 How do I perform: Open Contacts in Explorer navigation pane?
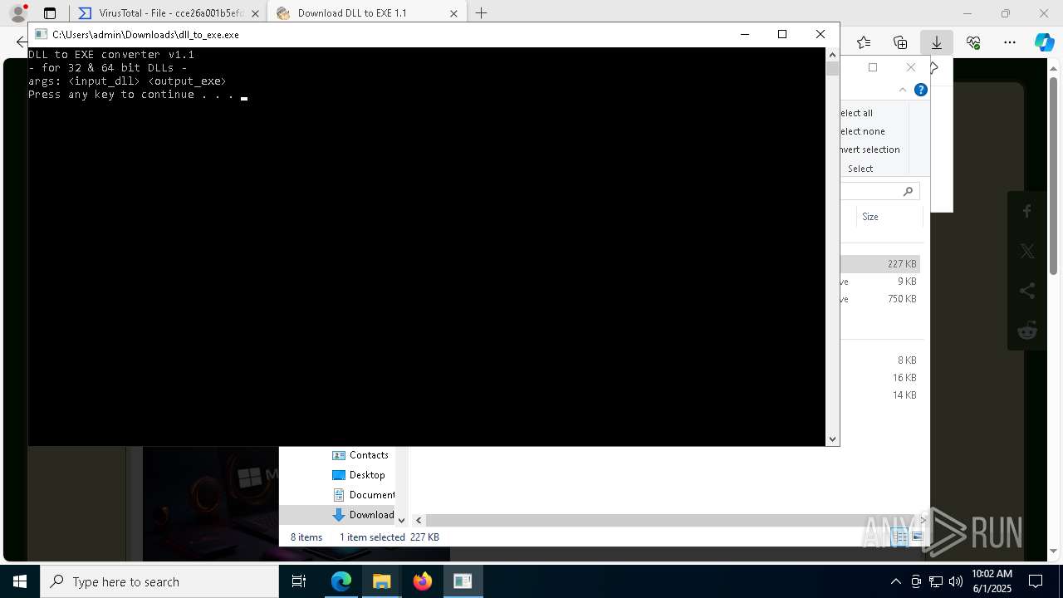click(360, 455)
